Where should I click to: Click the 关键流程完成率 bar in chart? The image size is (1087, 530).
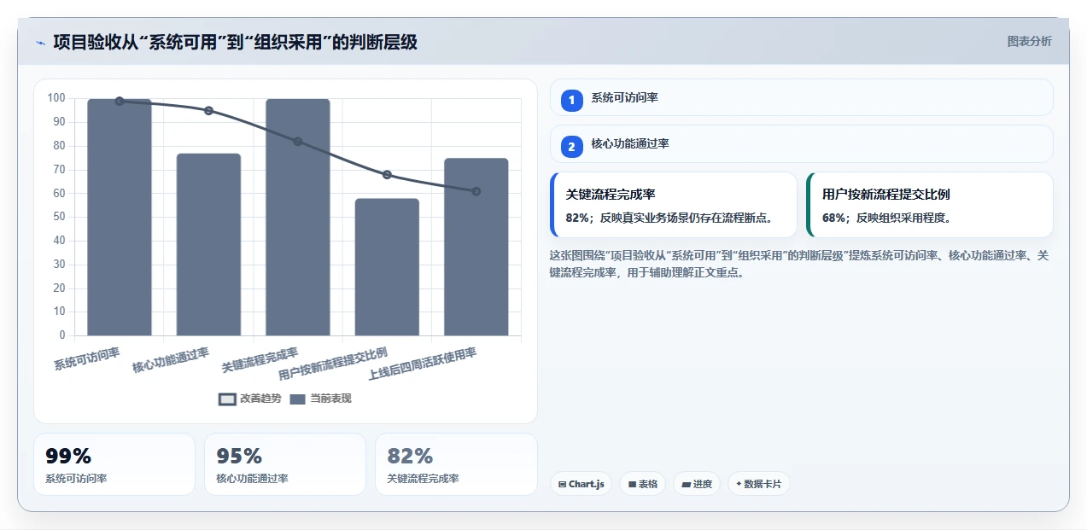(x=298, y=218)
